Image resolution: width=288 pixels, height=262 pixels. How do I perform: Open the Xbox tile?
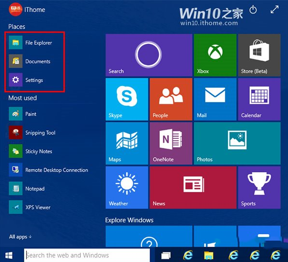point(215,55)
